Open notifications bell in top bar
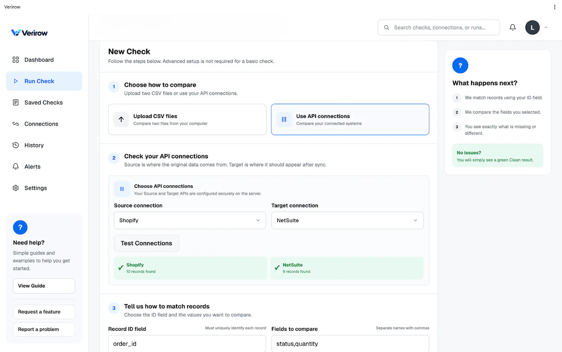Image resolution: width=562 pixels, height=352 pixels. 512,27
